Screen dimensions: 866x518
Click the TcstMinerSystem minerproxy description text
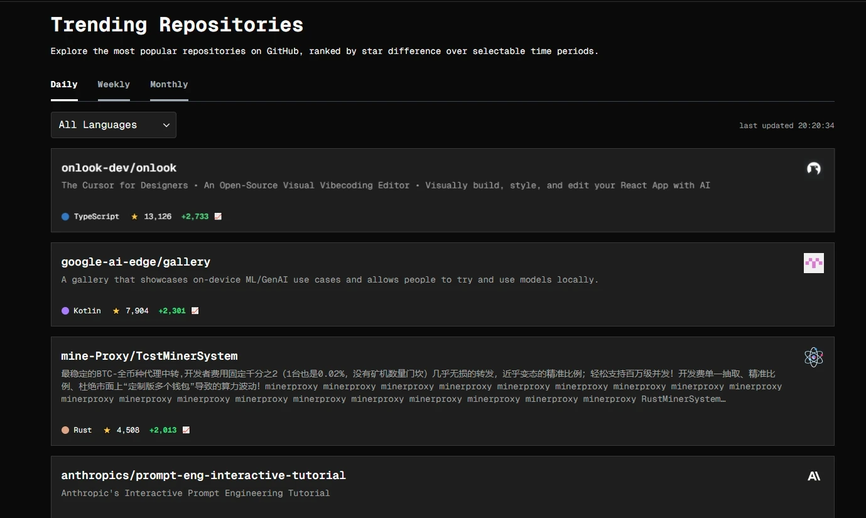pos(421,387)
